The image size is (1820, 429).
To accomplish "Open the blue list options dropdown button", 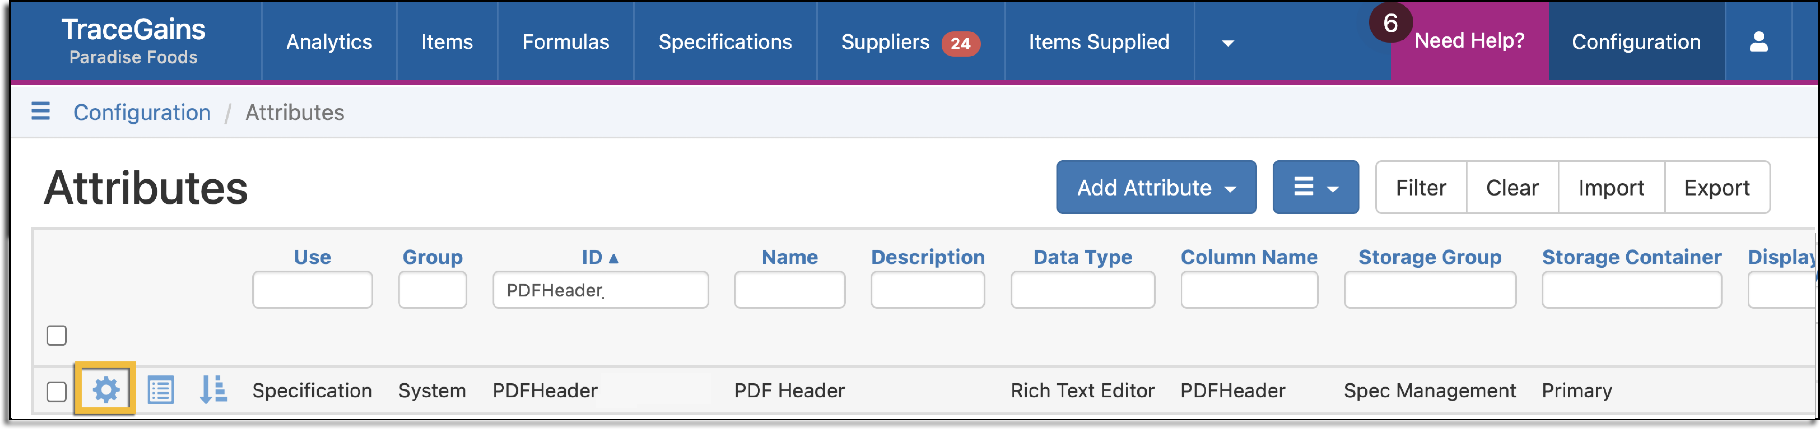I will click(1316, 187).
